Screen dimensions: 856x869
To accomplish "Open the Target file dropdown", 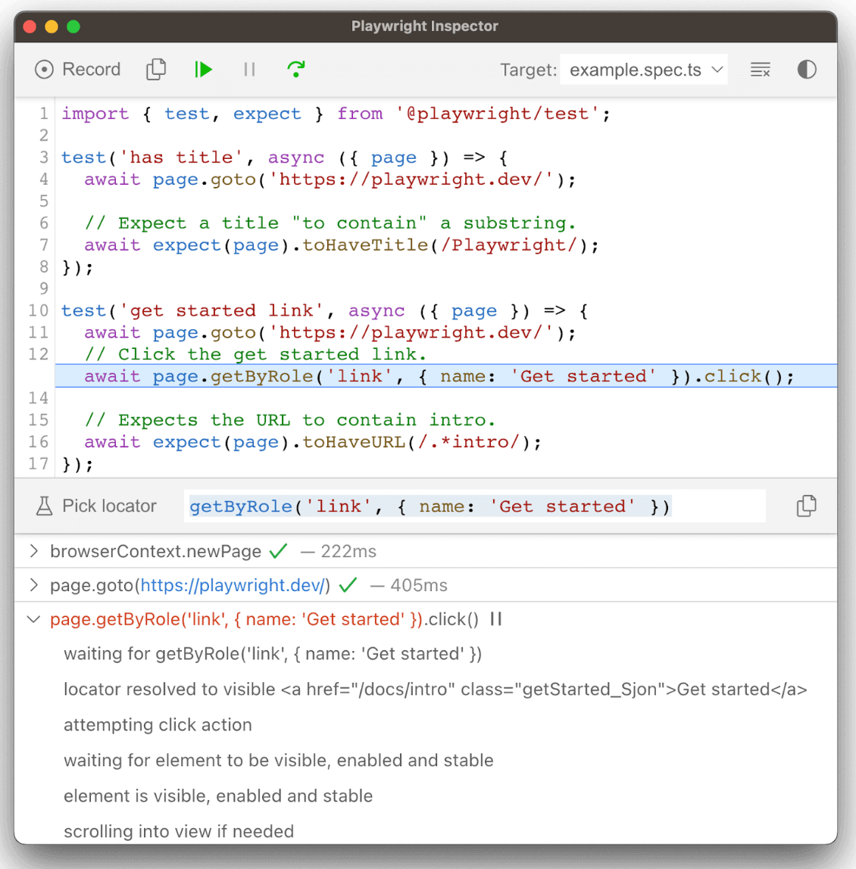I will pyautogui.click(x=643, y=69).
